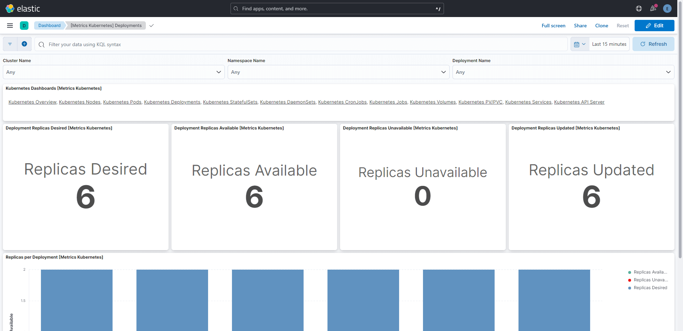This screenshot has width=683, height=331.
Task: Focus the global Find apps search field
Action: tap(337, 9)
